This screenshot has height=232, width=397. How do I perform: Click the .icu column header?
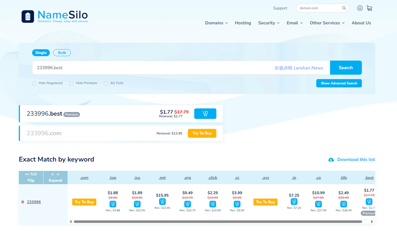coord(137,178)
